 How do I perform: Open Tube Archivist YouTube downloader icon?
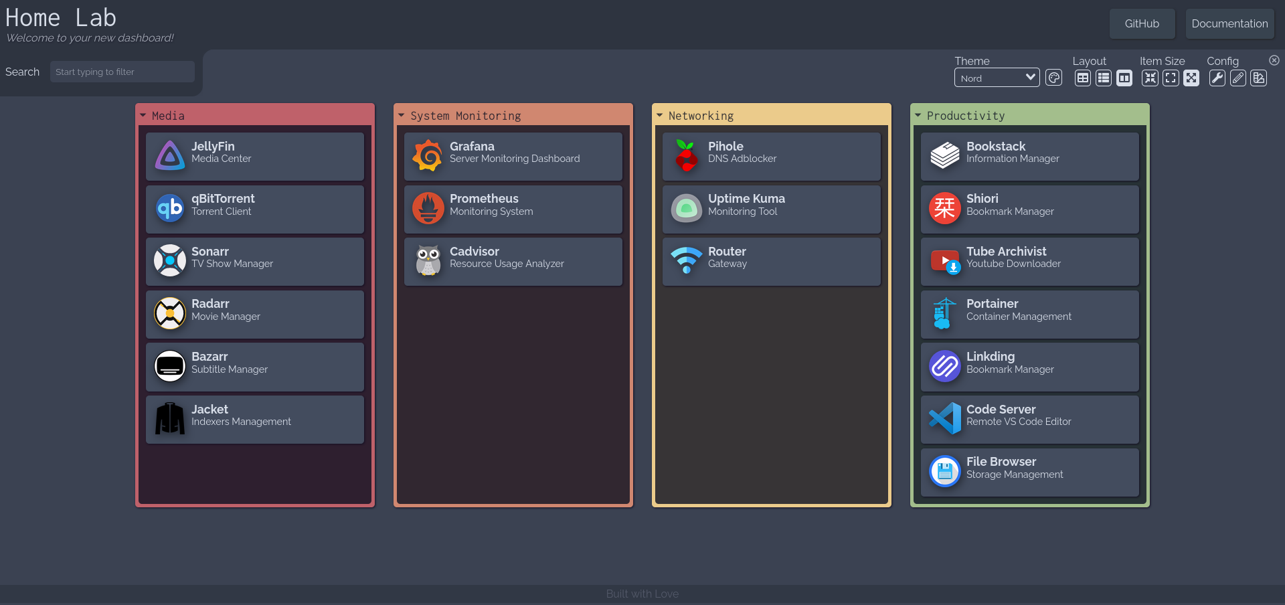tap(945, 261)
